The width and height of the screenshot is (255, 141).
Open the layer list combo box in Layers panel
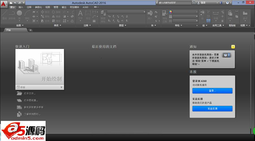[126, 12]
